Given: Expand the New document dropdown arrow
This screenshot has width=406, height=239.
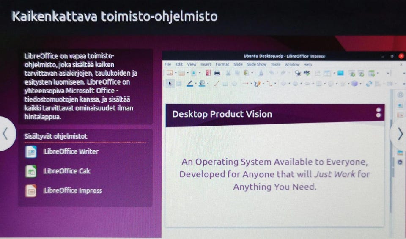Looking at the screenshot, I should pos(175,73).
